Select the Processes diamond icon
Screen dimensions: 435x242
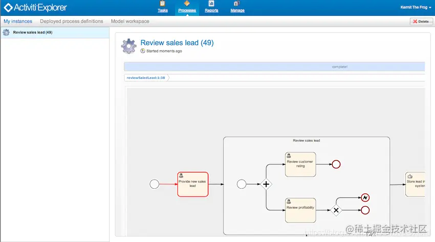coord(187,4)
